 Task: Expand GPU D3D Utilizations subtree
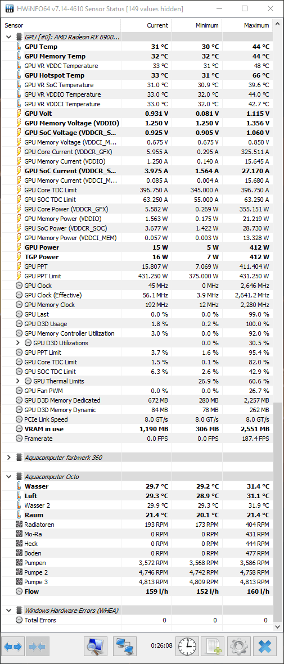pyautogui.click(x=18, y=343)
